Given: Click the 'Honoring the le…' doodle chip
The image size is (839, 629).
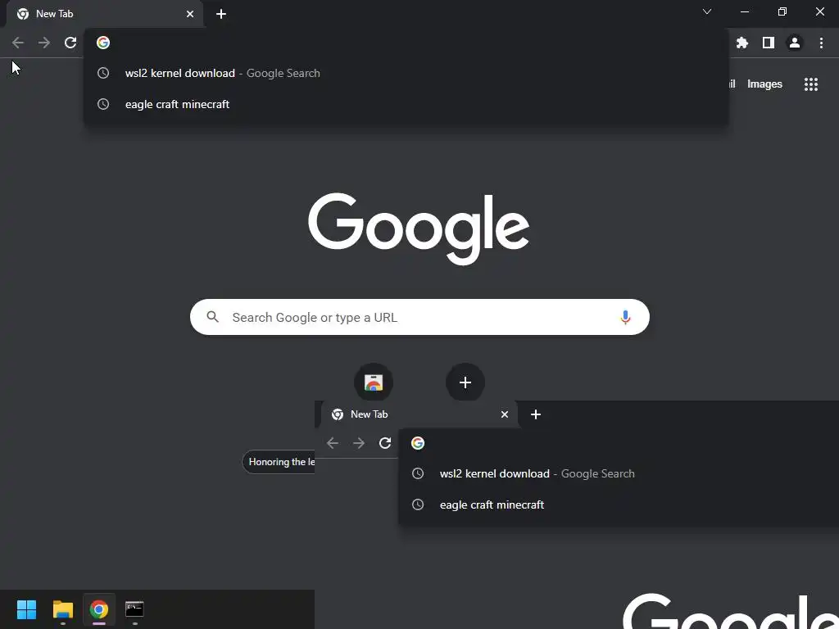Looking at the screenshot, I should click(279, 462).
